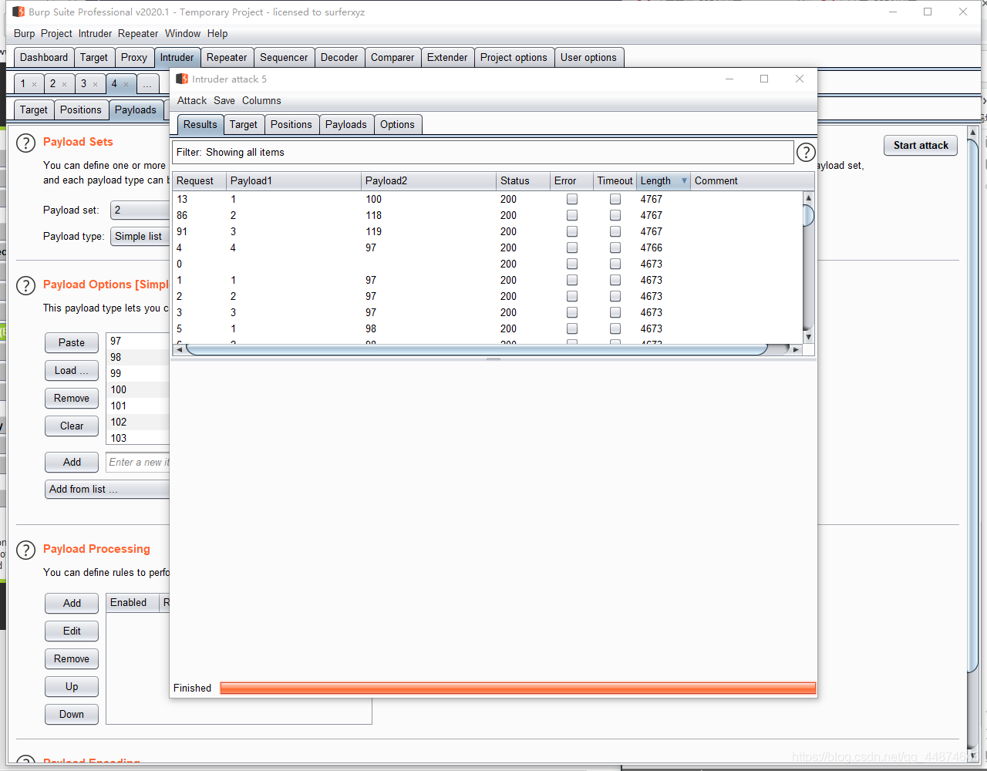Tick Timeout checkbox for request 13
Image resolution: width=987 pixels, height=771 pixels.
point(615,199)
